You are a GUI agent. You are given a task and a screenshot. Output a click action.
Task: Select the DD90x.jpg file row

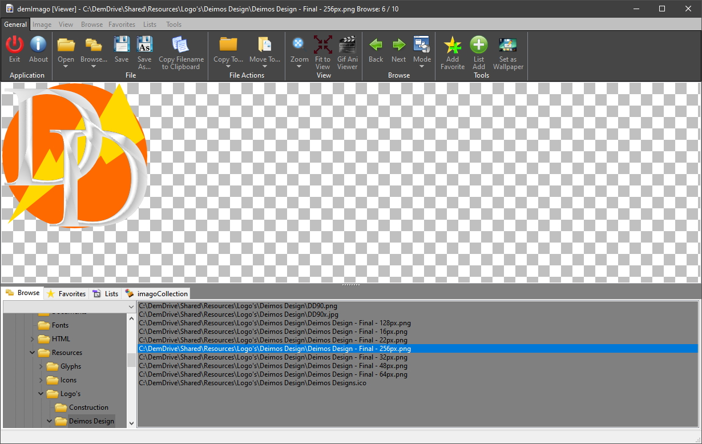click(418, 314)
